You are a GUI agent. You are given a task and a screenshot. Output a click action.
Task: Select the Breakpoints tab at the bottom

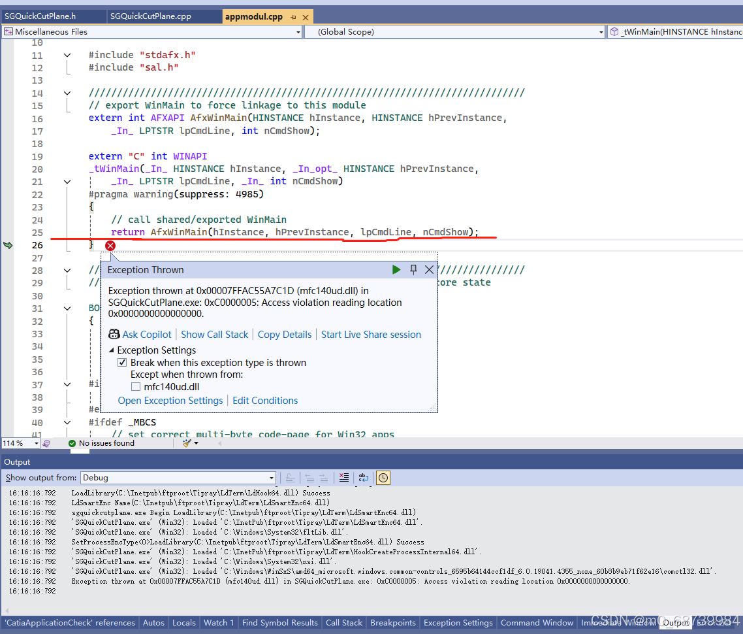coord(392,622)
